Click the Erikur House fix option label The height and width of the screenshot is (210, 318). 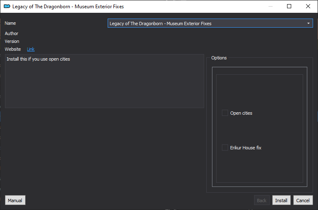(245, 148)
